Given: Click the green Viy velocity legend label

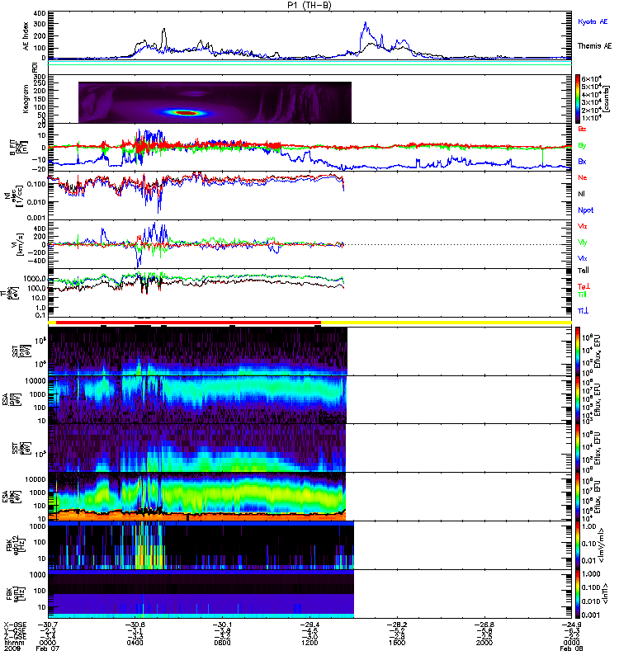Looking at the screenshot, I should point(582,243).
